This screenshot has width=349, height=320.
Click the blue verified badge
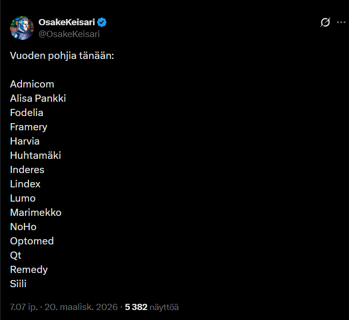point(102,22)
